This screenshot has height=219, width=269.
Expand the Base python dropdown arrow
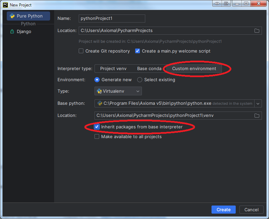pyautogui.click(x=258, y=103)
